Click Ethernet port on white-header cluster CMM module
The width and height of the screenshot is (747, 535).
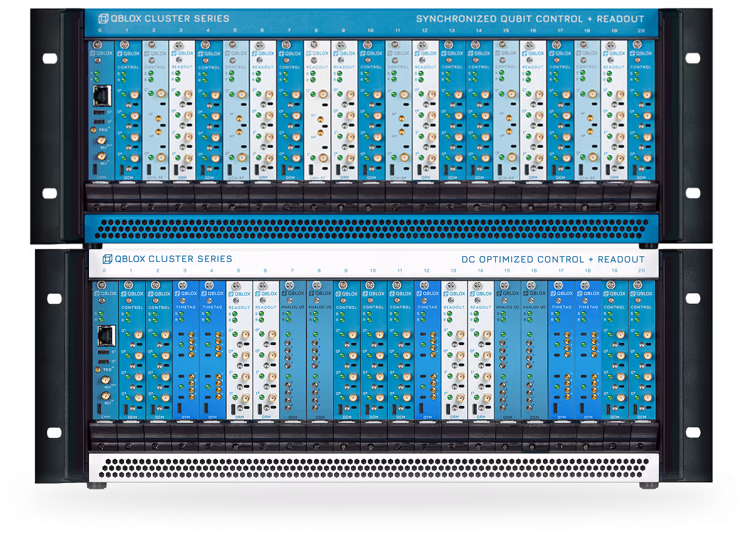(106, 336)
